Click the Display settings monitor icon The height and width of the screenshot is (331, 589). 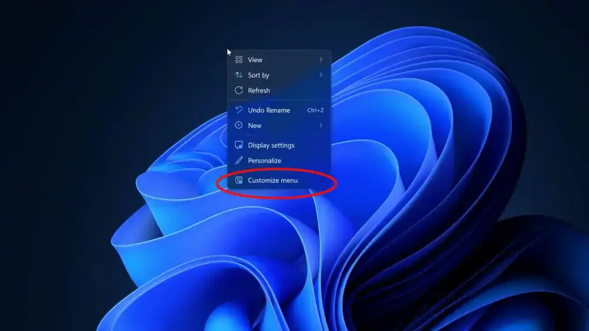coord(239,145)
